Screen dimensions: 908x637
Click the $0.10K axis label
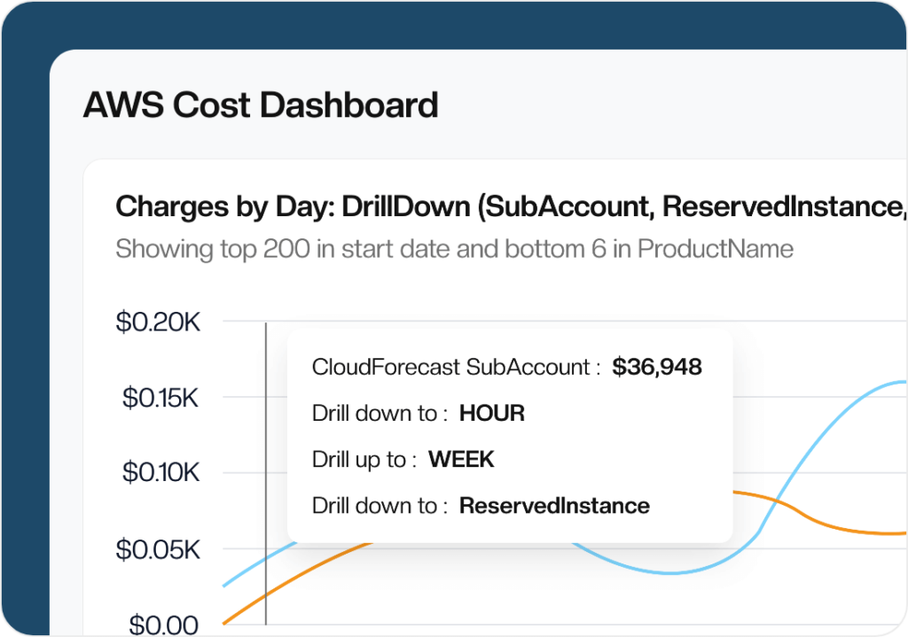(x=158, y=472)
